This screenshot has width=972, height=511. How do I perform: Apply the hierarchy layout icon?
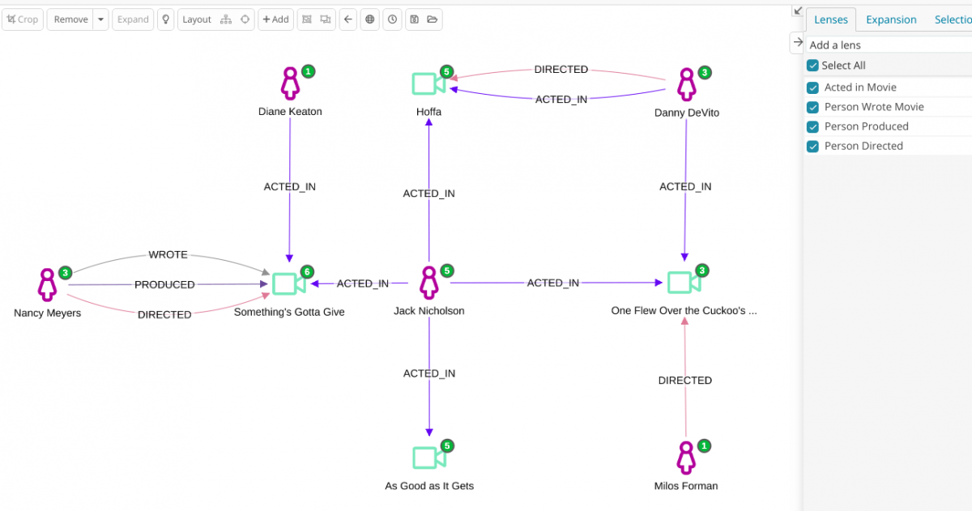226,19
